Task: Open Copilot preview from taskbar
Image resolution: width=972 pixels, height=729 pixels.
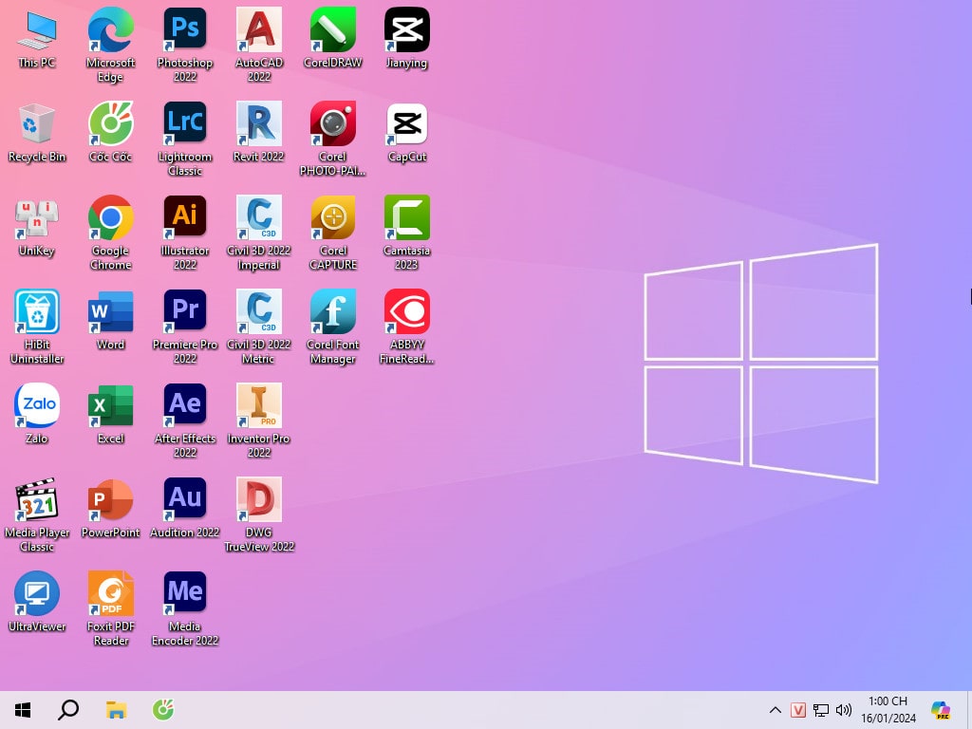Action: point(941,710)
